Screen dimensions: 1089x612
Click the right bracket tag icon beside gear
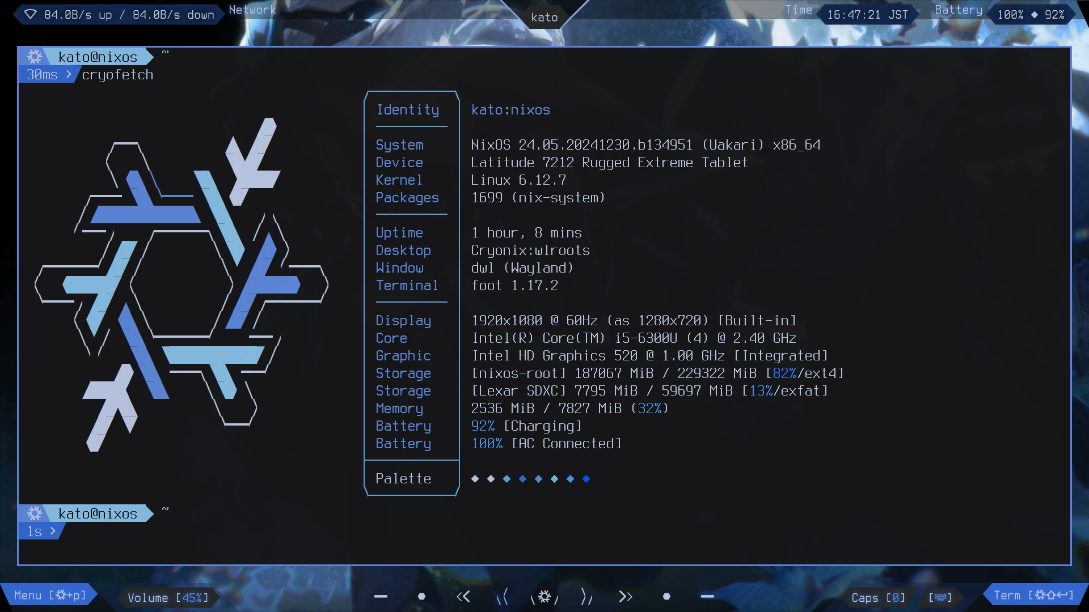tap(586, 596)
